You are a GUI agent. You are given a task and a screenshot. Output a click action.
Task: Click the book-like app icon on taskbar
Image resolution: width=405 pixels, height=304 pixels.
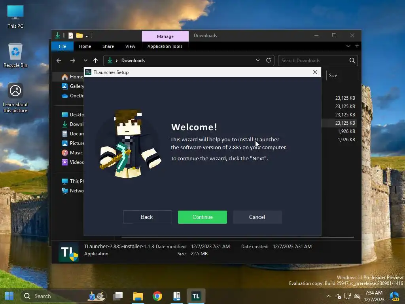(177, 296)
